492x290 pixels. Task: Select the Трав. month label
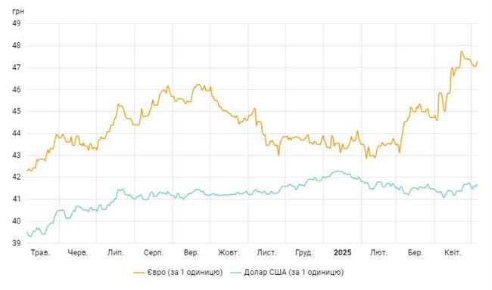click(x=40, y=252)
